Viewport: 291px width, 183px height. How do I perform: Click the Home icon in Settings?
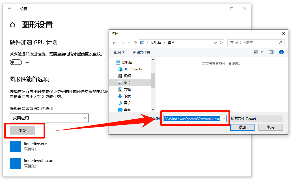(x=12, y=25)
